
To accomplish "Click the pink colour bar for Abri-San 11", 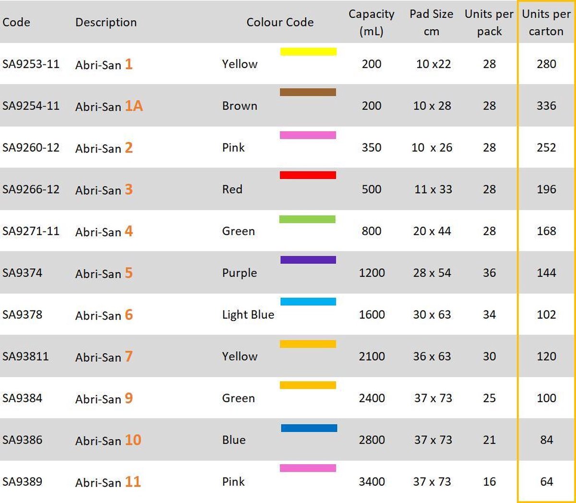I will pyautogui.click(x=308, y=468).
